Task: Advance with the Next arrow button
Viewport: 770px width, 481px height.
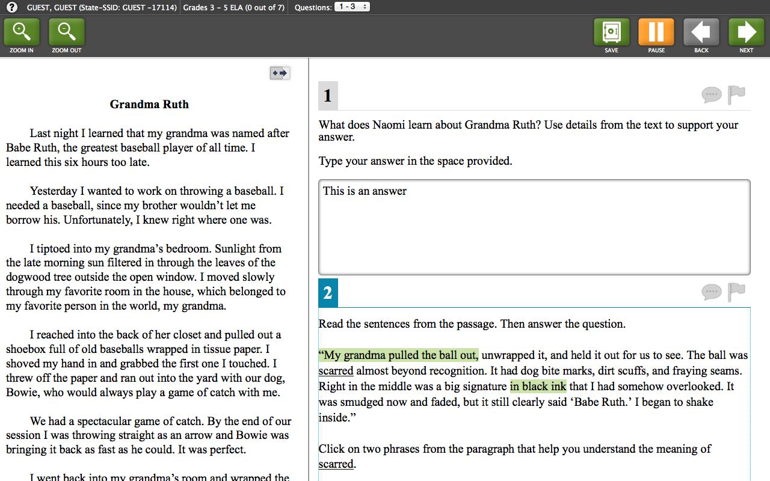Action: point(747,32)
